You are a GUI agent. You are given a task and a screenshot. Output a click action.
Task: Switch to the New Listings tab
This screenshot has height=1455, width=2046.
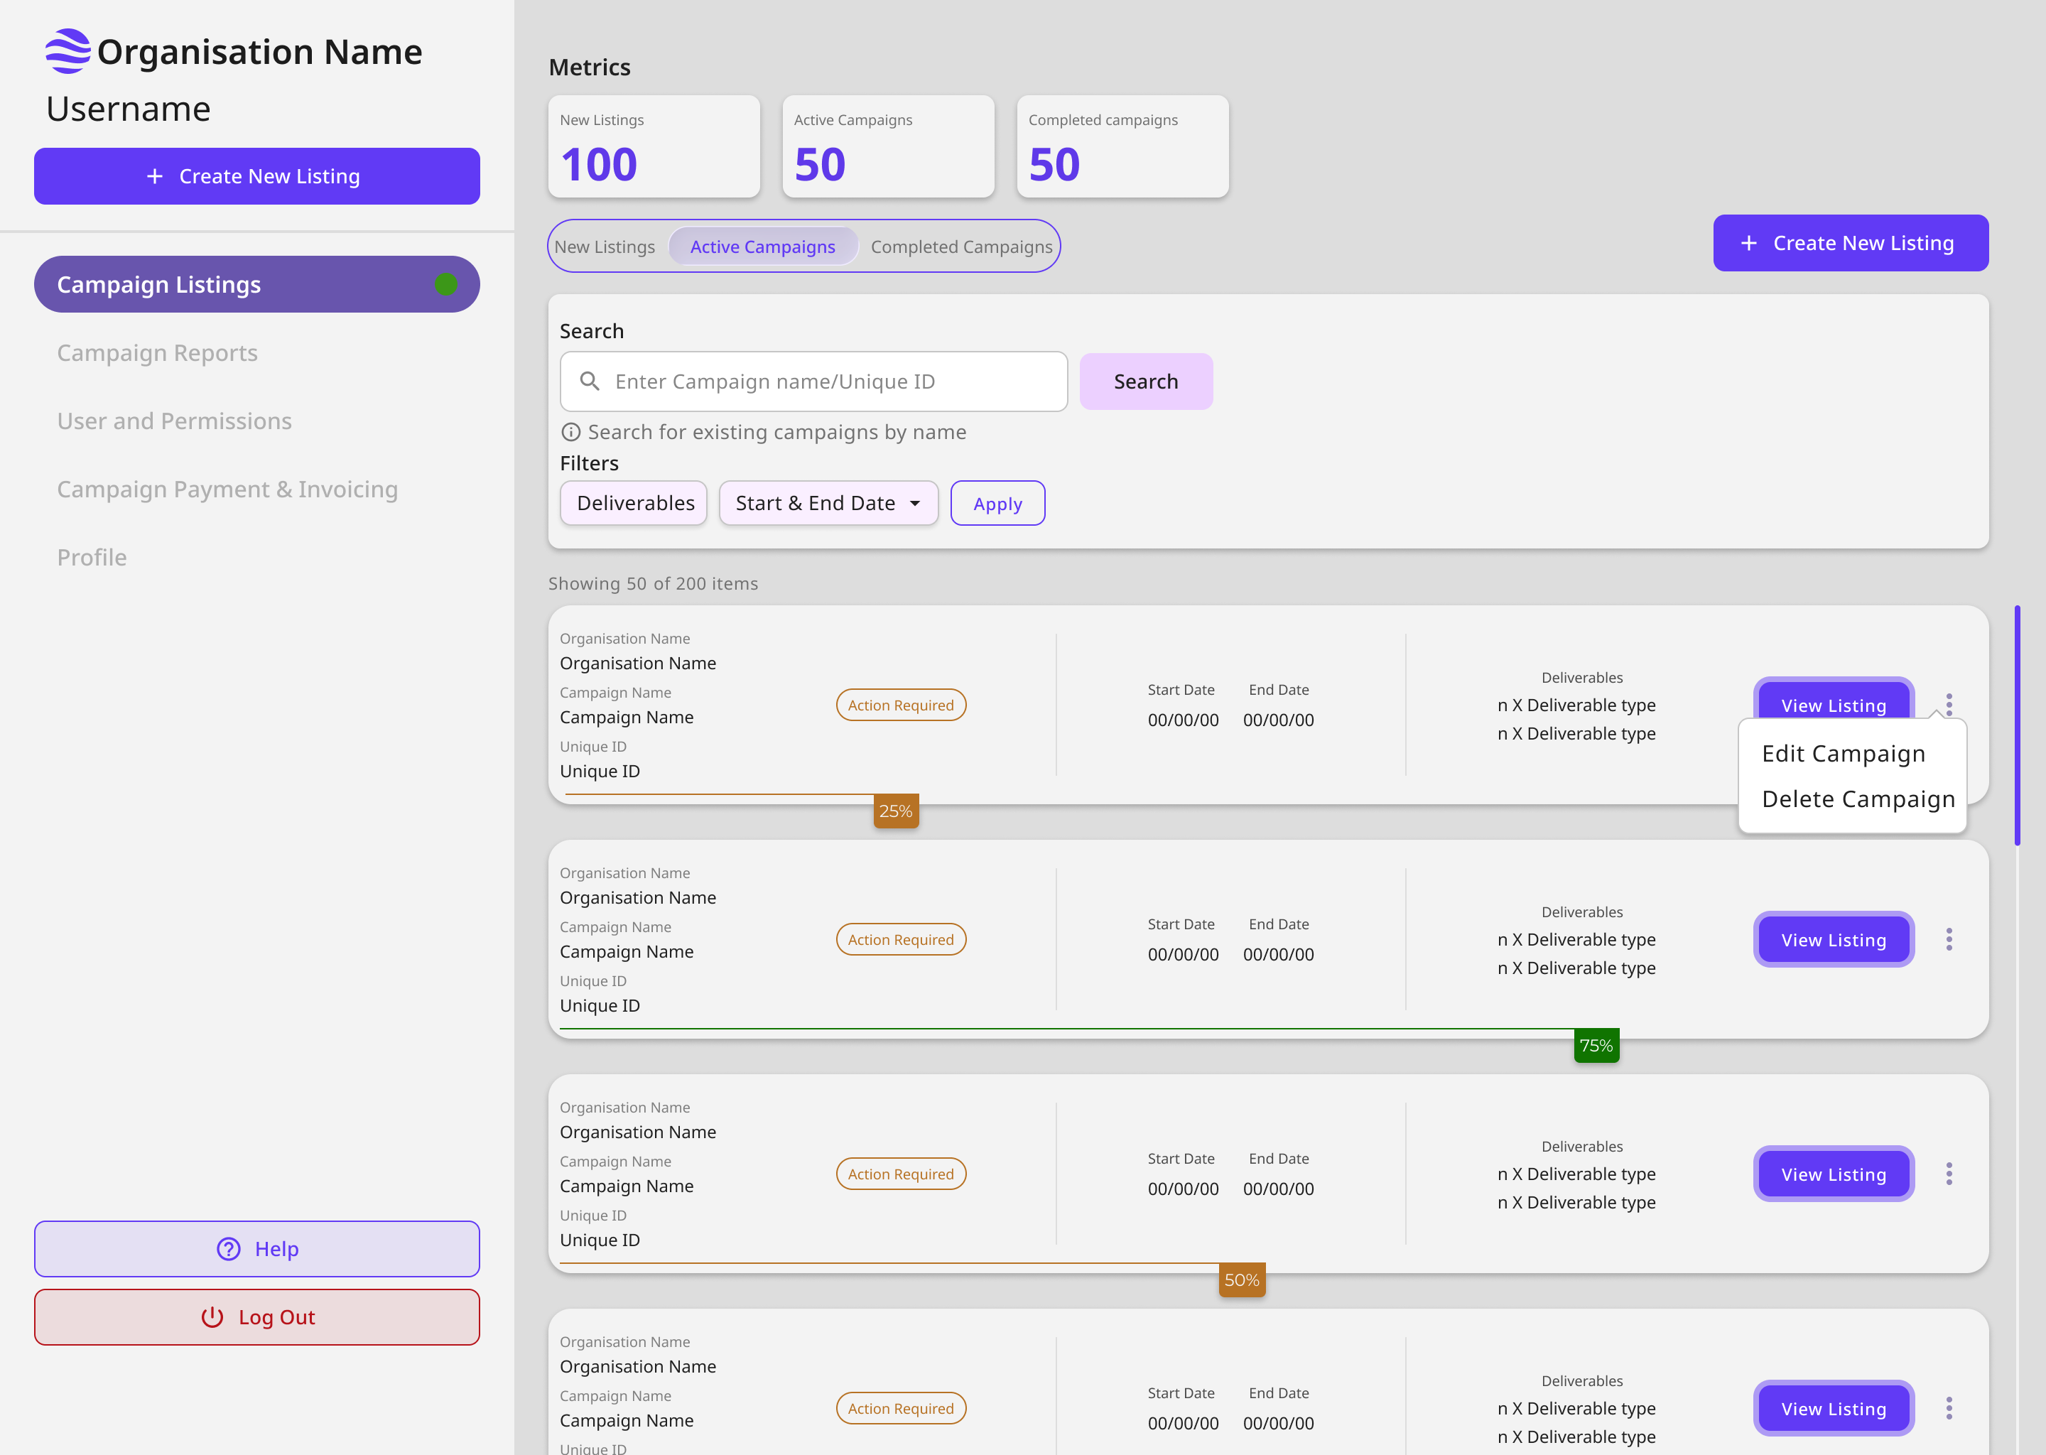(x=605, y=247)
